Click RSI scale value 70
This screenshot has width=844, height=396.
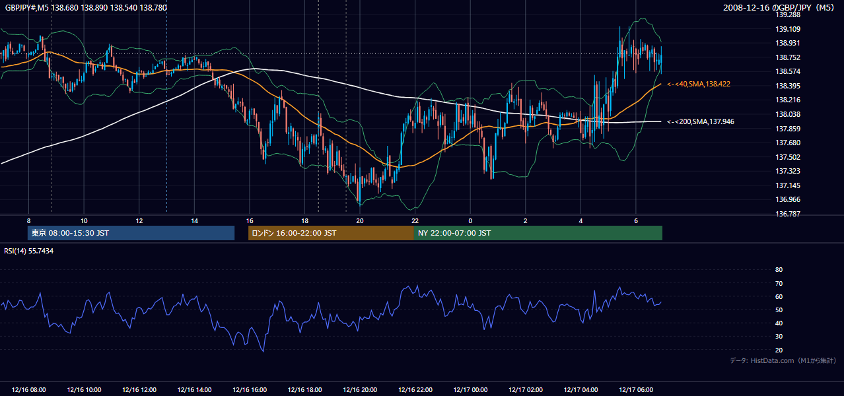coord(779,283)
